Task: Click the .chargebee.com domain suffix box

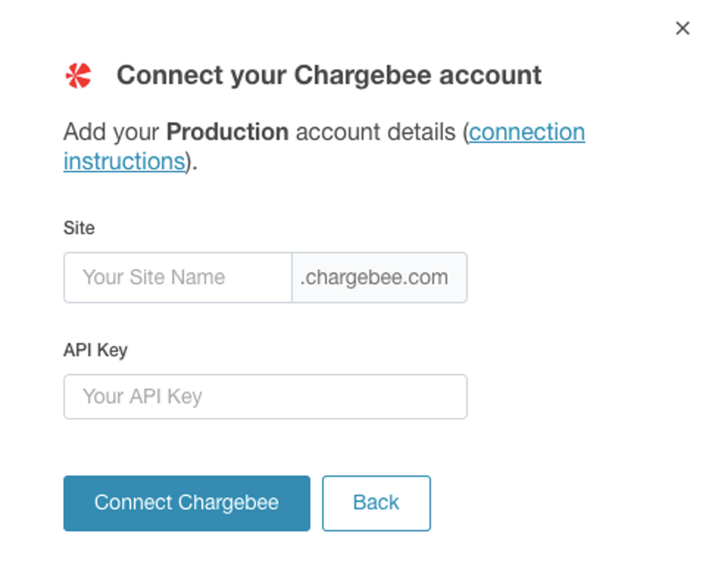Action: point(379,277)
